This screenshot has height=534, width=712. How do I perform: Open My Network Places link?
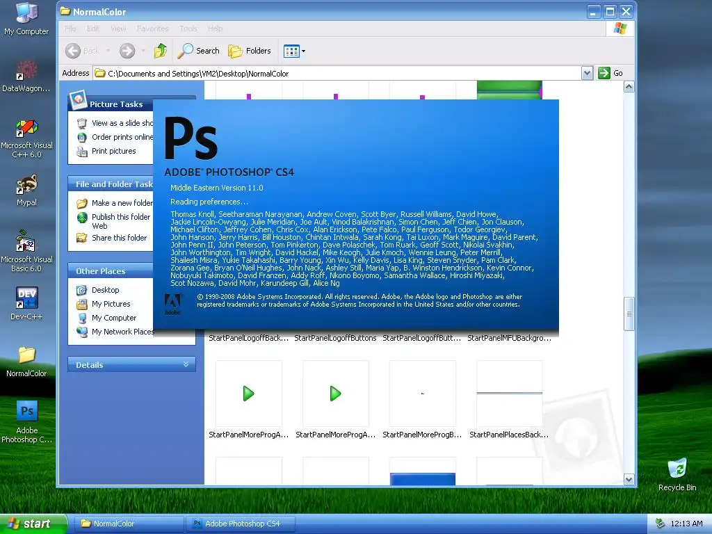115,332
